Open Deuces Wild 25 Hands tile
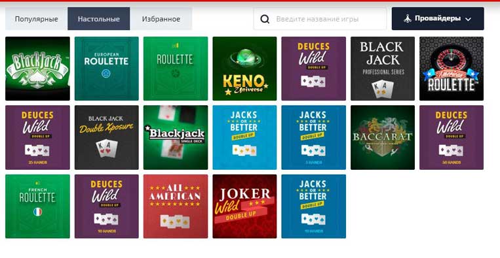 pyautogui.click(x=37, y=138)
